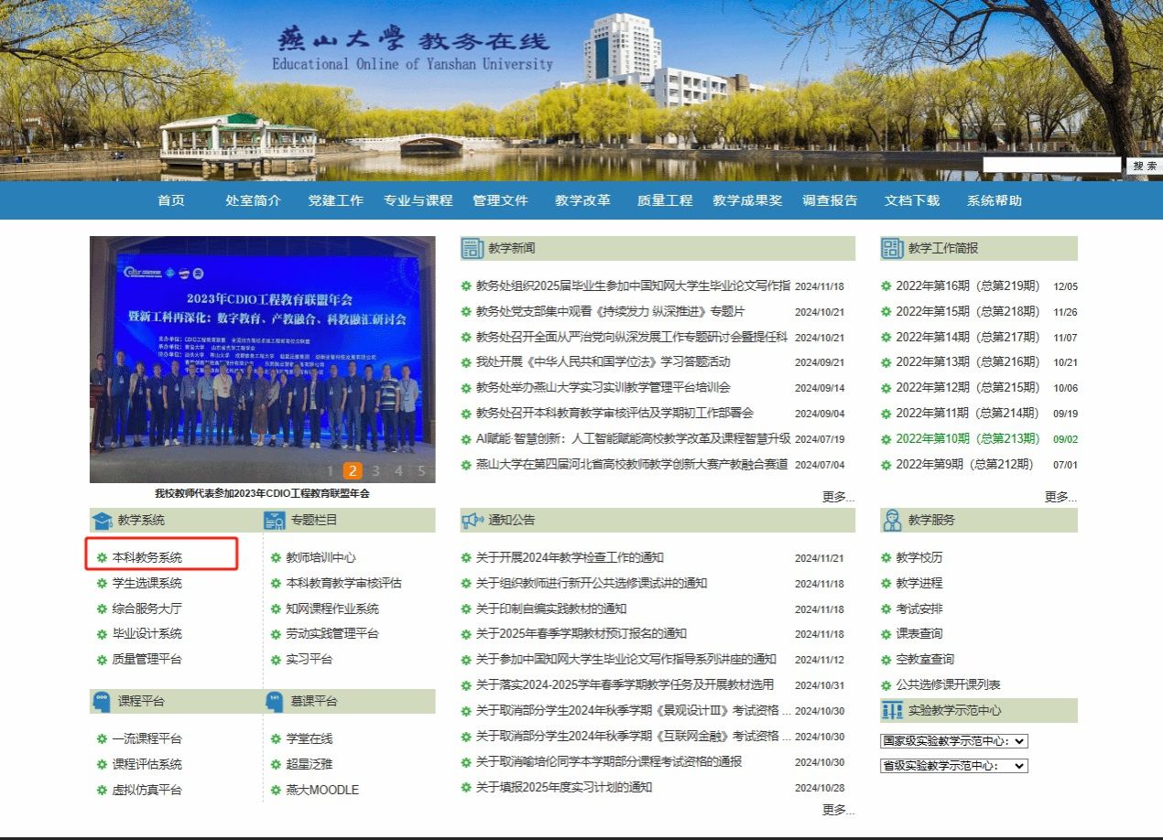Click the 通知公告 megaphone icon
This screenshot has height=840, width=1163.
tap(473, 521)
